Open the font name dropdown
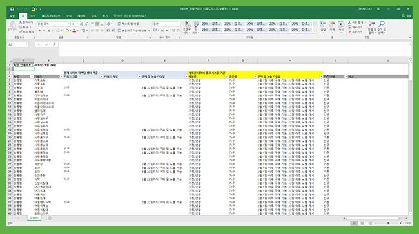The width and height of the screenshot is (419, 234). (69, 24)
